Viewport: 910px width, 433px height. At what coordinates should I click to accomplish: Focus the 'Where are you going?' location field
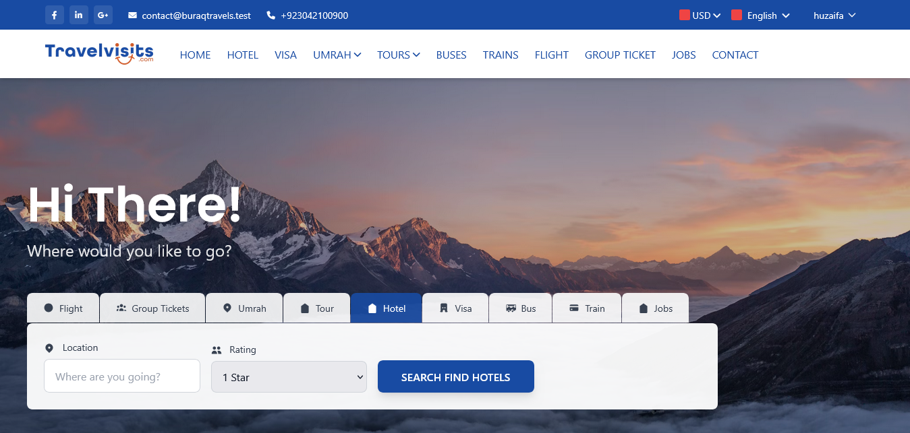122,376
